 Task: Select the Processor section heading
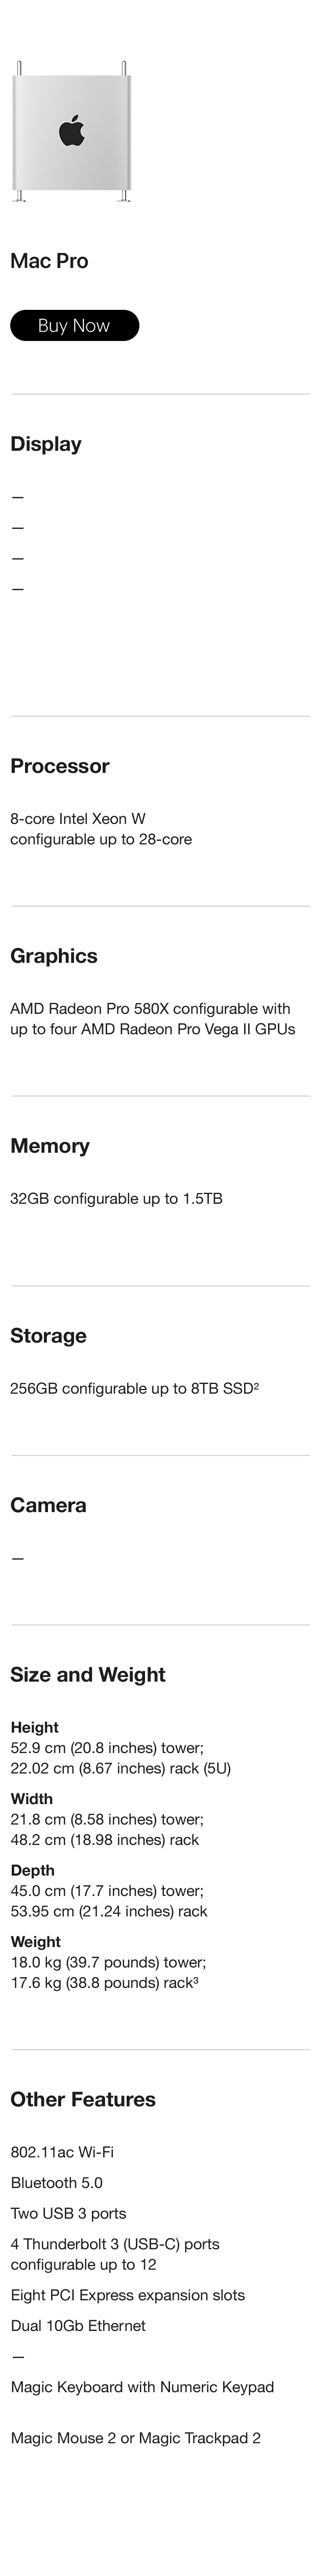(60, 766)
